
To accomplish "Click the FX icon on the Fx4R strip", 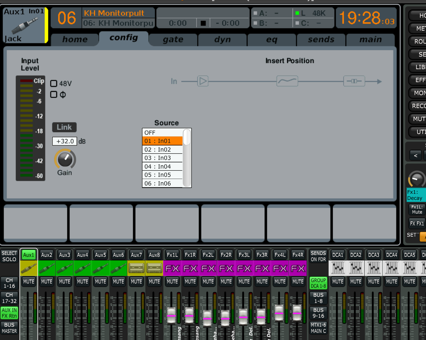I will click(x=298, y=268).
